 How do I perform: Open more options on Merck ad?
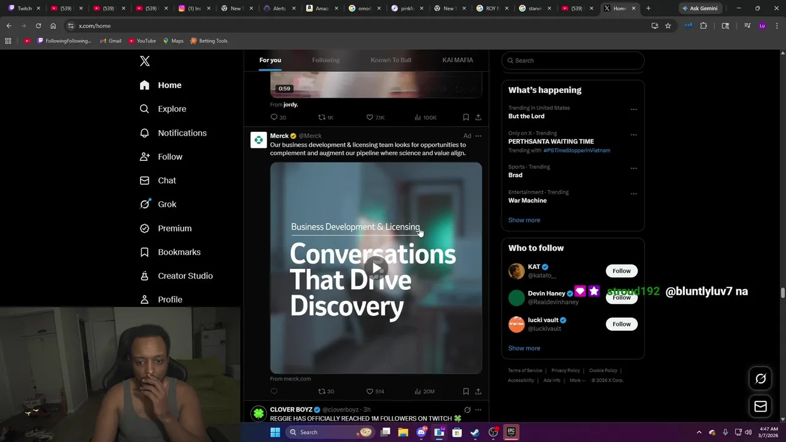pos(478,136)
